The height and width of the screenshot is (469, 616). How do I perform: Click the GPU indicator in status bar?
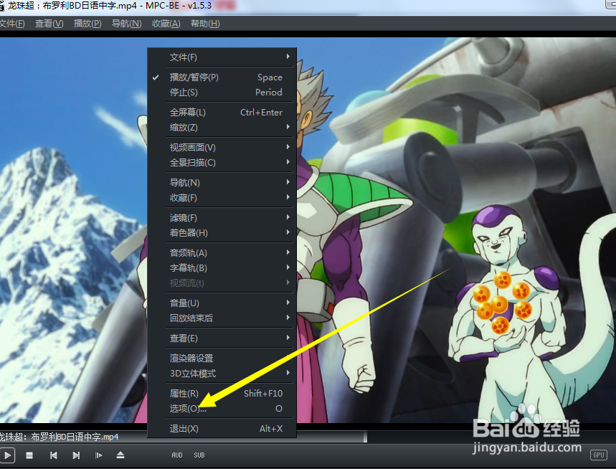click(598, 455)
